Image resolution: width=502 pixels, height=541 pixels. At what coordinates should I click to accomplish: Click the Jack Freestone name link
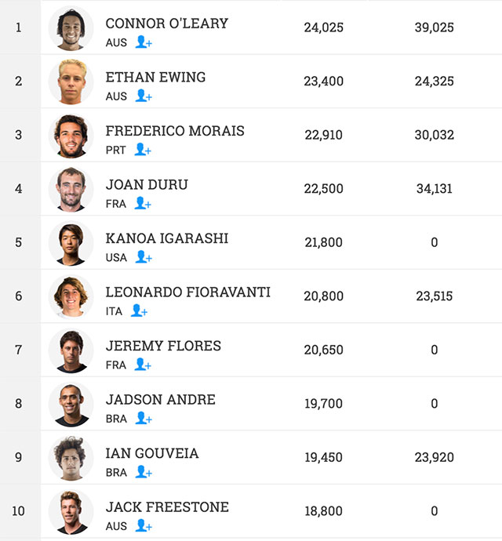pyautogui.click(x=167, y=507)
